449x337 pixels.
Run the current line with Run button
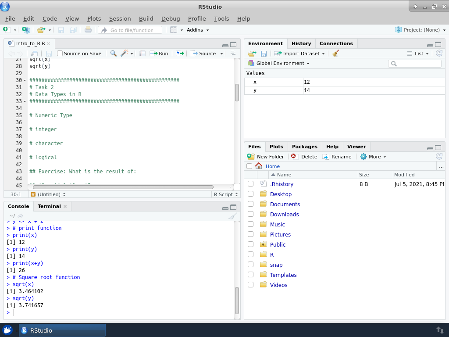click(159, 54)
